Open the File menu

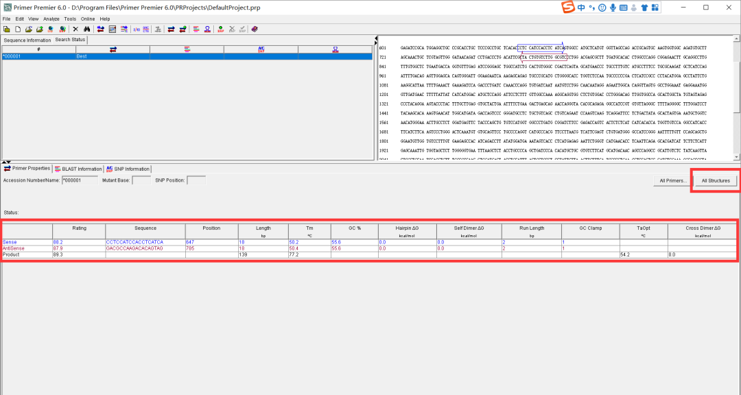click(x=7, y=19)
